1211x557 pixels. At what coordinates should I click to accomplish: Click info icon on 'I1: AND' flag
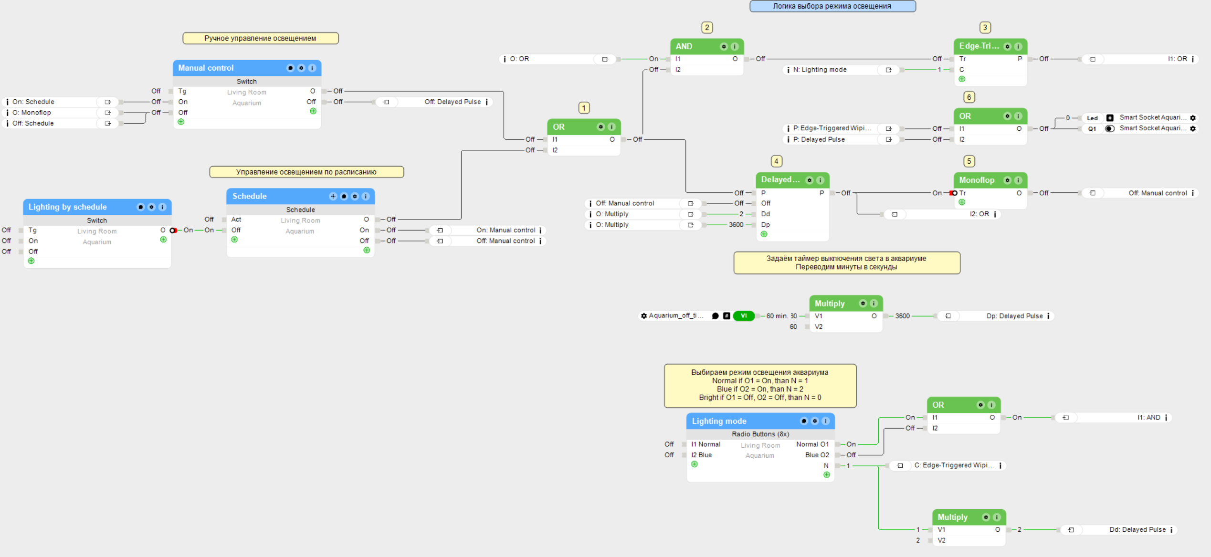point(1166,418)
